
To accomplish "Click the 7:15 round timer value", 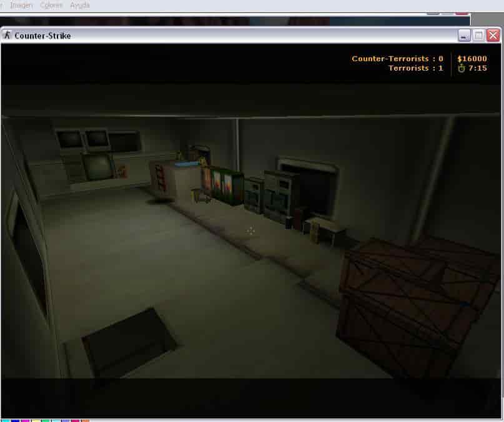I will point(477,68).
